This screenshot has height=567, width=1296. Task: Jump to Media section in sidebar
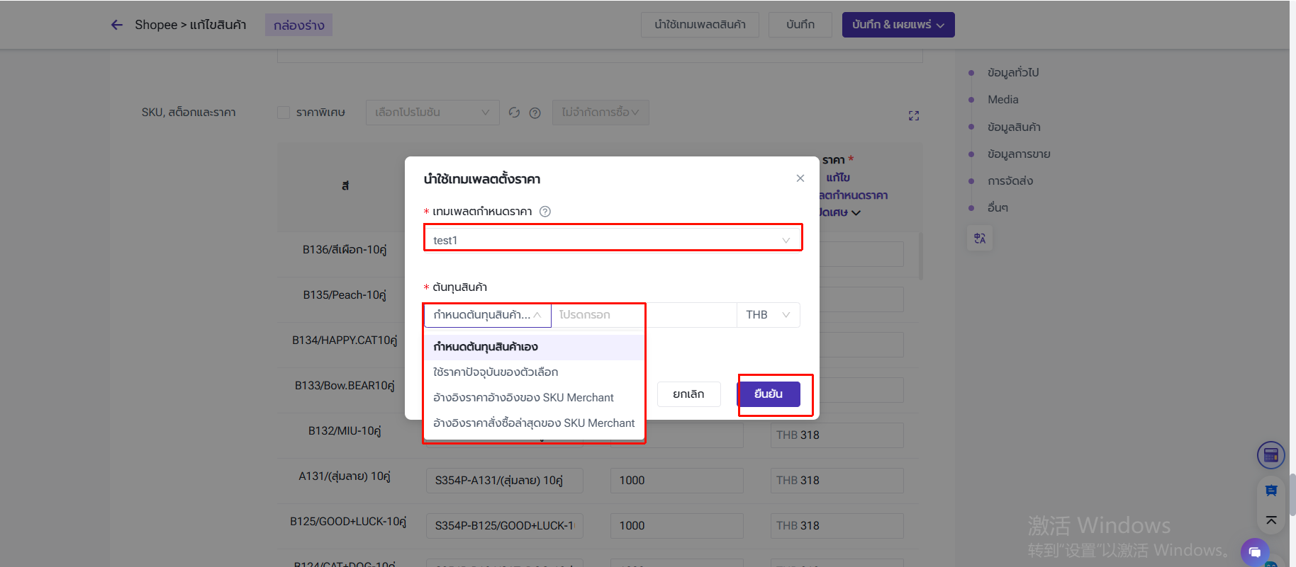point(1002,100)
